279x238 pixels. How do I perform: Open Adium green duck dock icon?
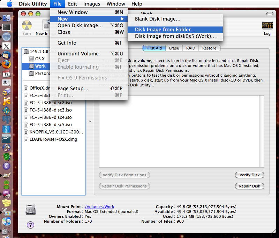coord(6,184)
